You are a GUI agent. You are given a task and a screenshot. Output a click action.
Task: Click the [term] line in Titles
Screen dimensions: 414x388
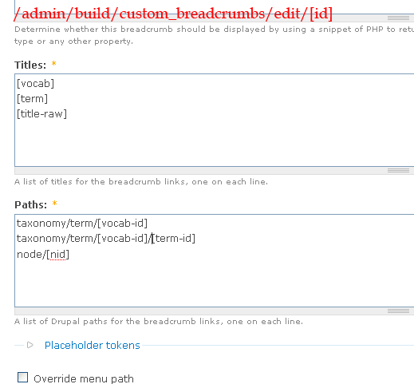point(32,99)
